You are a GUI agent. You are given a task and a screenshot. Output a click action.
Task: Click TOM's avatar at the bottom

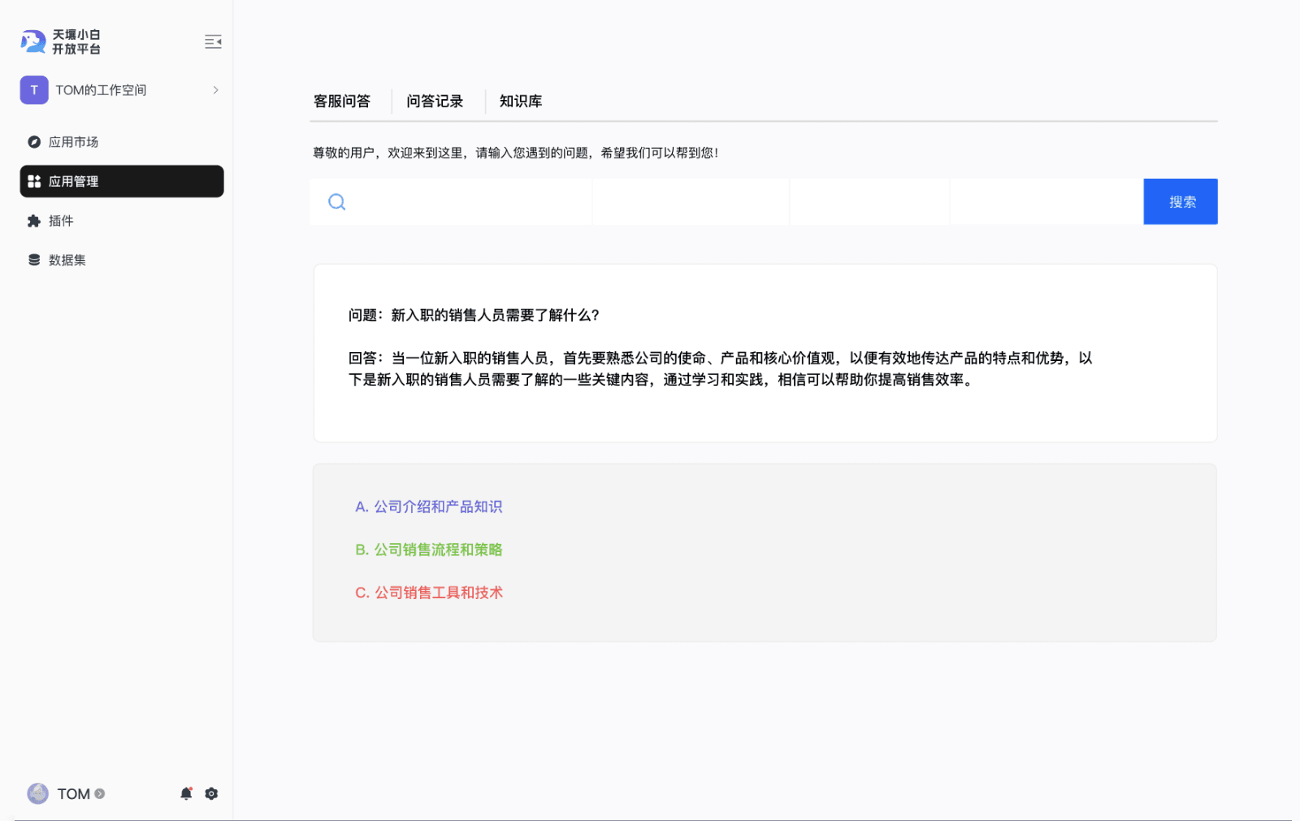pos(37,793)
